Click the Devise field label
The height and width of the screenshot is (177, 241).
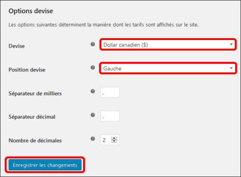click(x=16, y=46)
